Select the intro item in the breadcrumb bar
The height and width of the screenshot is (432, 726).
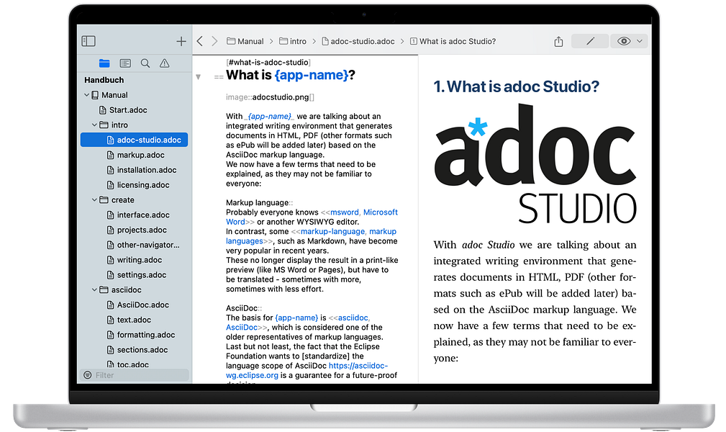[298, 41]
